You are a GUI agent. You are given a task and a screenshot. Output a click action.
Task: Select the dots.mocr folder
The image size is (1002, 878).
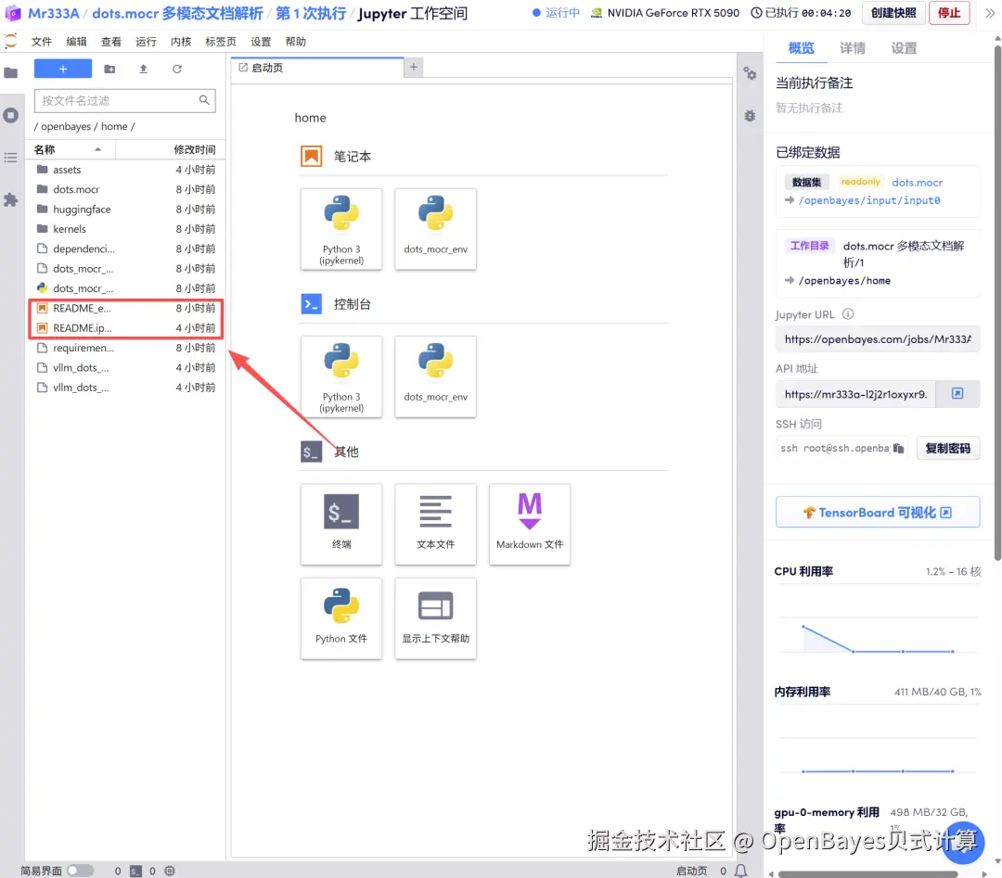pyautogui.click(x=125, y=189)
